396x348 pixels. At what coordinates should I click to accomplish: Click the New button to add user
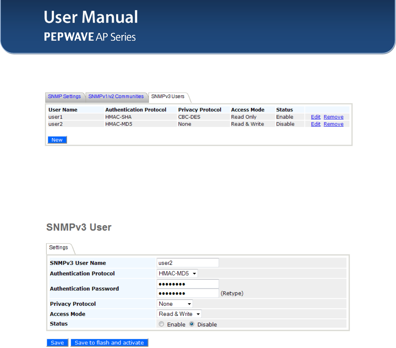57,140
